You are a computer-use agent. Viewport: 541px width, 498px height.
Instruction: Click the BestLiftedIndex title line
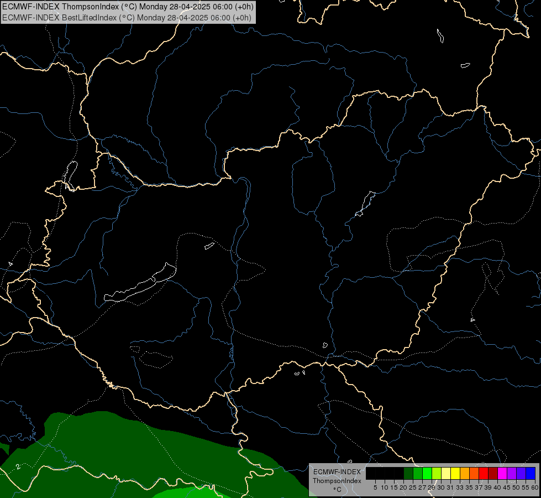(127, 18)
